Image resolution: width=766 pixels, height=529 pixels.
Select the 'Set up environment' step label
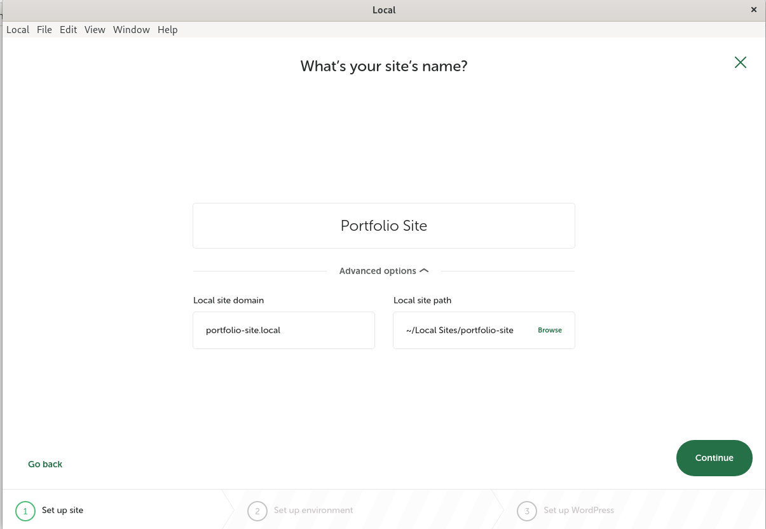[x=313, y=511]
